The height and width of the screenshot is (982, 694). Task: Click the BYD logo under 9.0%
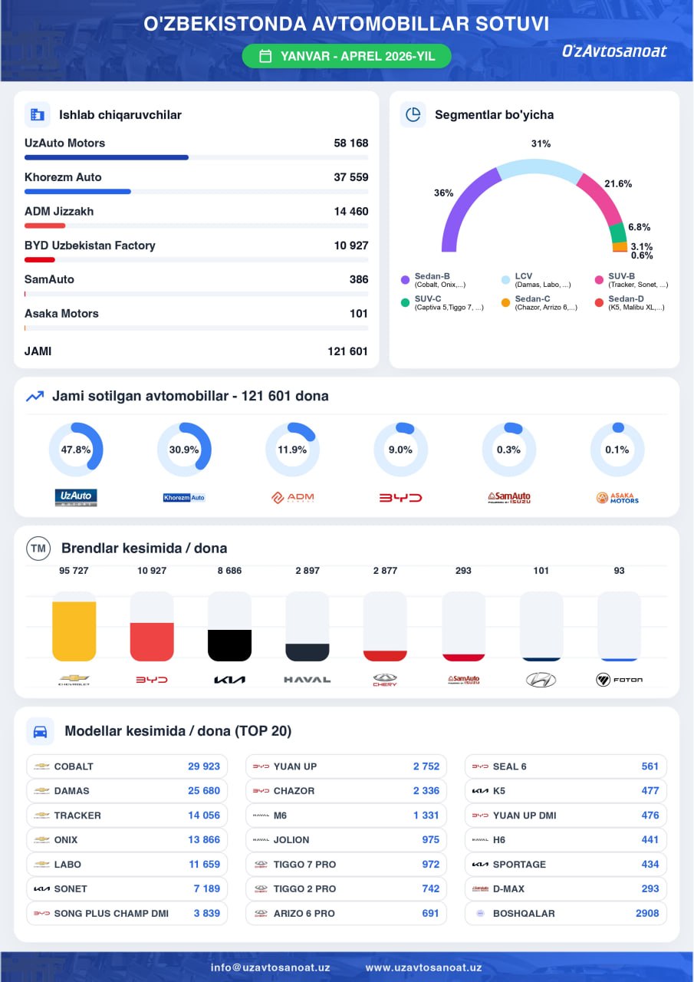click(400, 497)
